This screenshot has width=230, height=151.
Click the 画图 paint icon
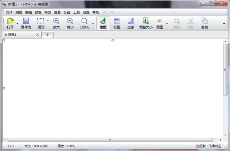(159, 21)
